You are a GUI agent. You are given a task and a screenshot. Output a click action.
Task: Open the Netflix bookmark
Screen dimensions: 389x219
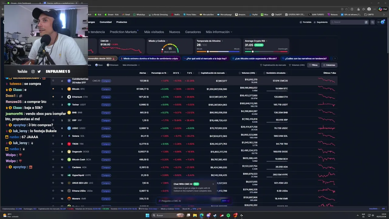175,15
